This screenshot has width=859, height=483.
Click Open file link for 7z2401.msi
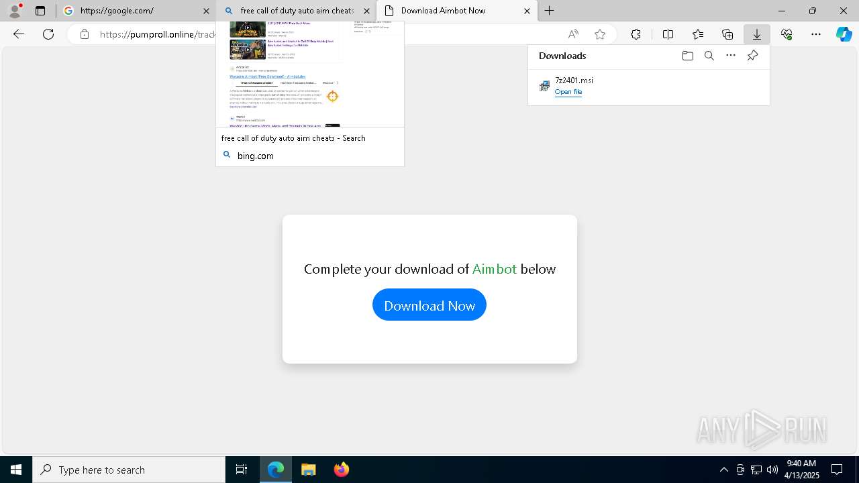click(x=568, y=92)
